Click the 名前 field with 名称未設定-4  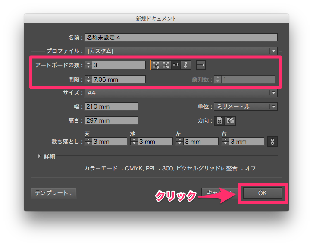[181, 38]
